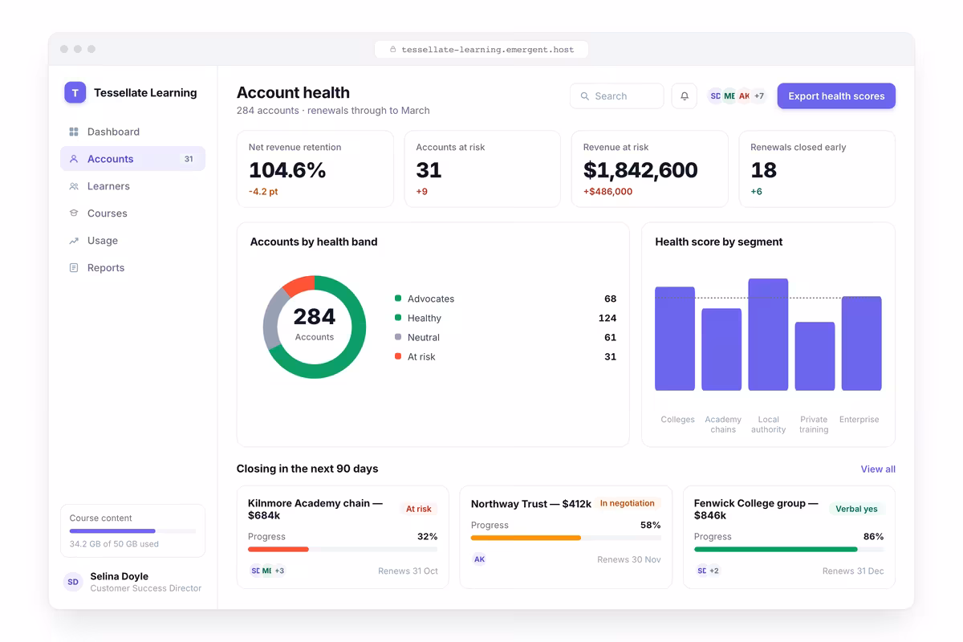The height and width of the screenshot is (642, 963).
Task: Click the donut chart 284 center
Action: 315,318
